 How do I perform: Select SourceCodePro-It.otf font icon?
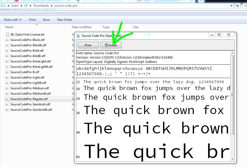(x=7, y=72)
